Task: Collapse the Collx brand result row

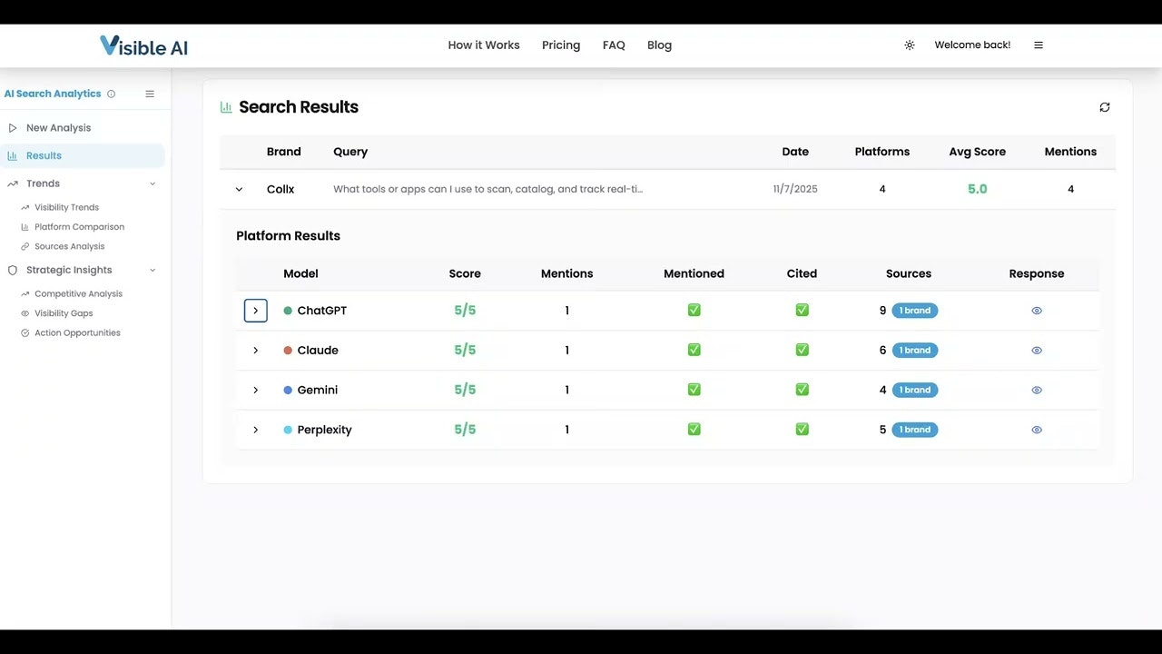Action: tap(239, 189)
